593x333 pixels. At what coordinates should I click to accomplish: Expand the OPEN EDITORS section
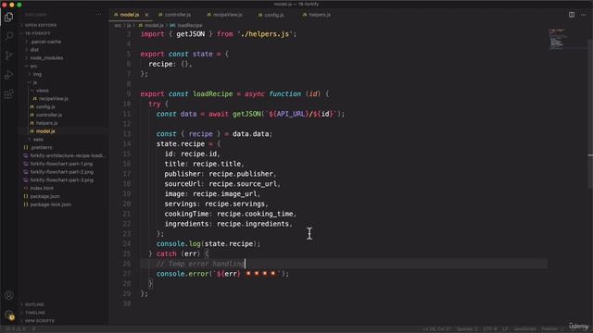tap(41, 25)
